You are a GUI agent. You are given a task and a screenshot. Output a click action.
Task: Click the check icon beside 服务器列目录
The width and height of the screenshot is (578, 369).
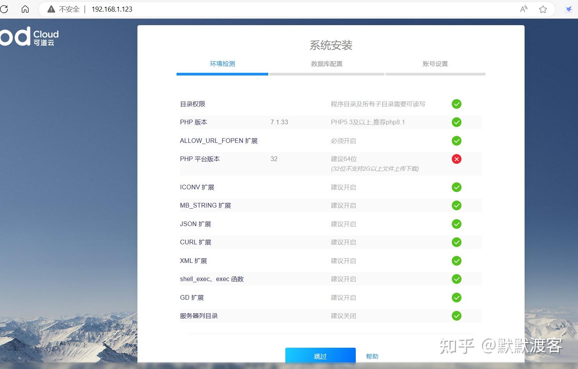[456, 316]
